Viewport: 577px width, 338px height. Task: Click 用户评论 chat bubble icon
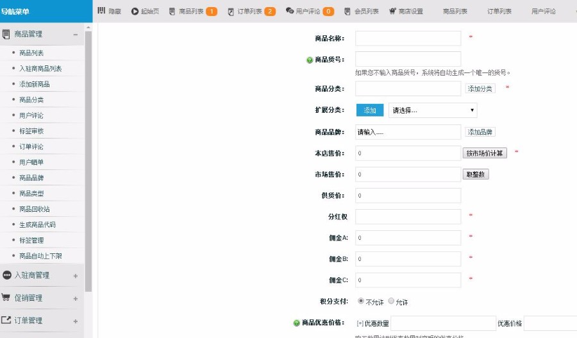coord(290,11)
